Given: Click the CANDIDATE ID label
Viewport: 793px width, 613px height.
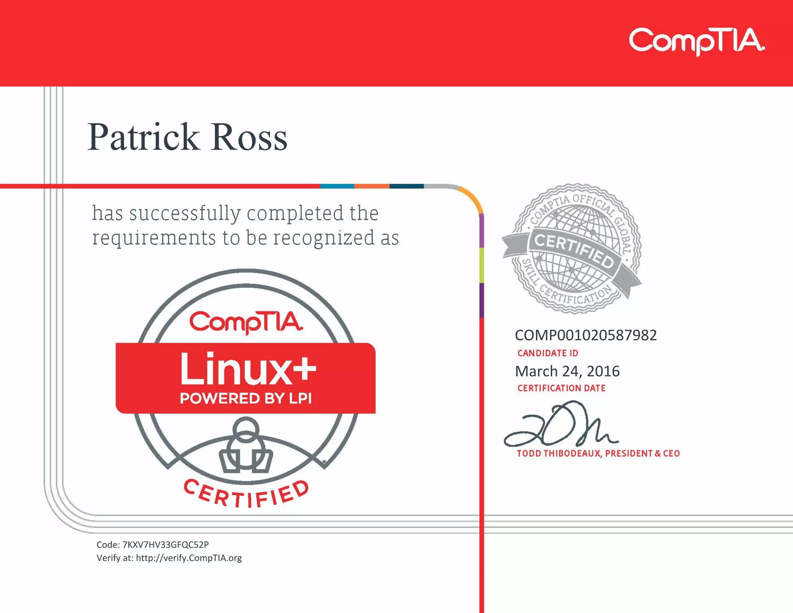Looking at the screenshot, I should pyautogui.click(x=548, y=353).
